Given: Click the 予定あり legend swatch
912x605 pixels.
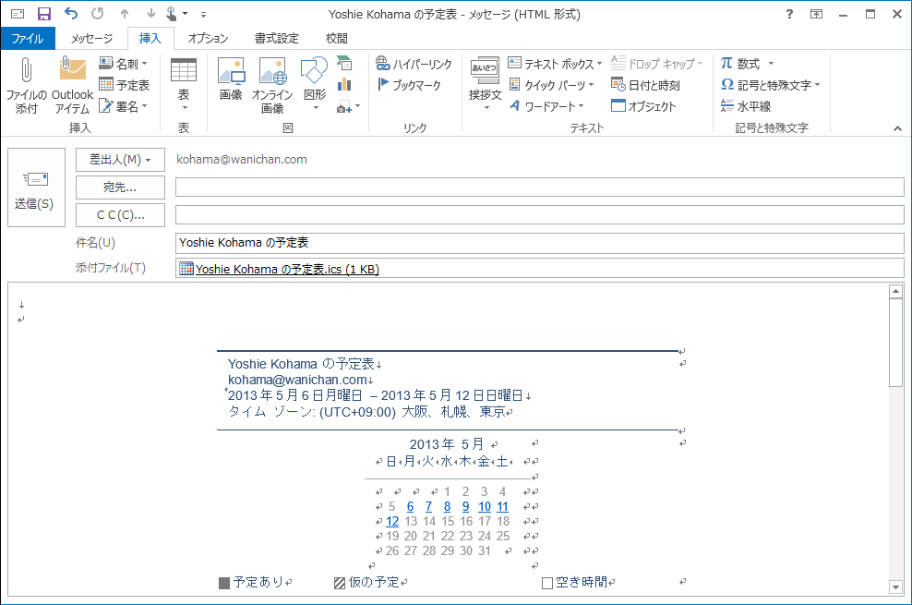Looking at the screenshot, I should [224, 583].
